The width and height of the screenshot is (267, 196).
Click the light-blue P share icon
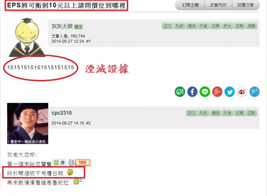[254, 92]
